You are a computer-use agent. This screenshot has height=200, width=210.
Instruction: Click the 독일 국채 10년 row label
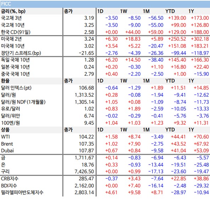tap(15, 60)
